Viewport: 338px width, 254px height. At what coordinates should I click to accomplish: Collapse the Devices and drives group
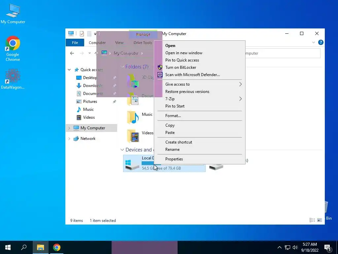[x=122, y=150]
